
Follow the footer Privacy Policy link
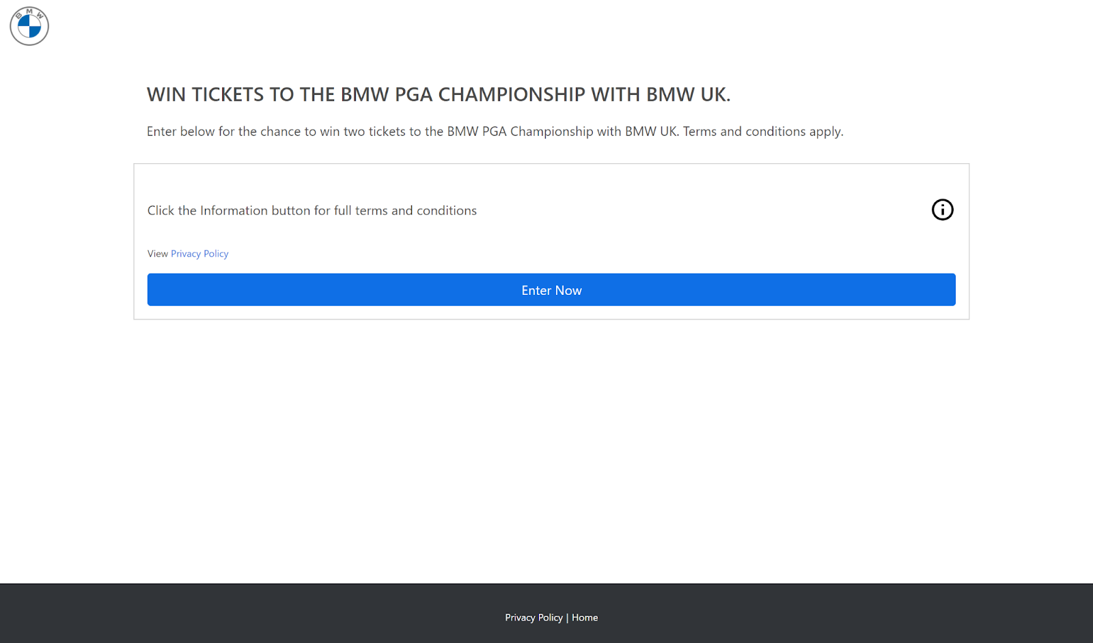(534, 618)
